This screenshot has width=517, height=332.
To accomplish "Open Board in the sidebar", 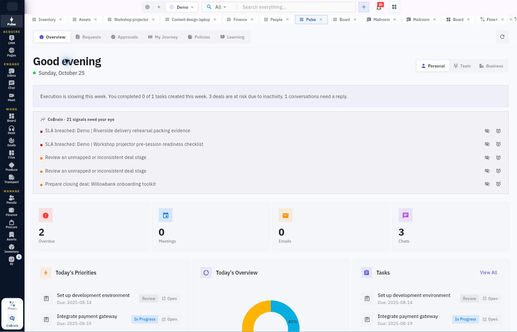I will coord(11,118).
